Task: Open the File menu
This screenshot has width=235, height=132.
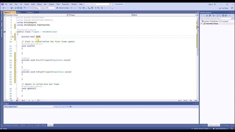Action: coord(6,4)
